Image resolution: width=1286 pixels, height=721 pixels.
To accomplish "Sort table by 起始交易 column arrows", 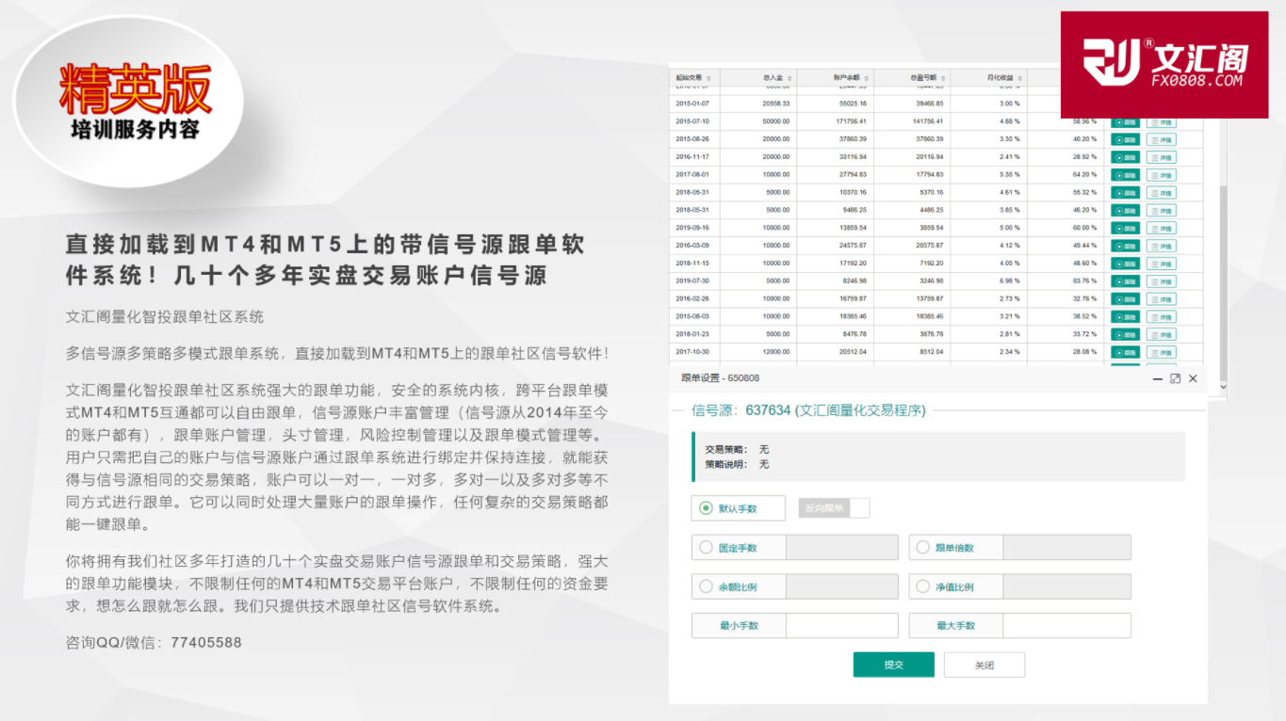I will (x=708, y=77).
